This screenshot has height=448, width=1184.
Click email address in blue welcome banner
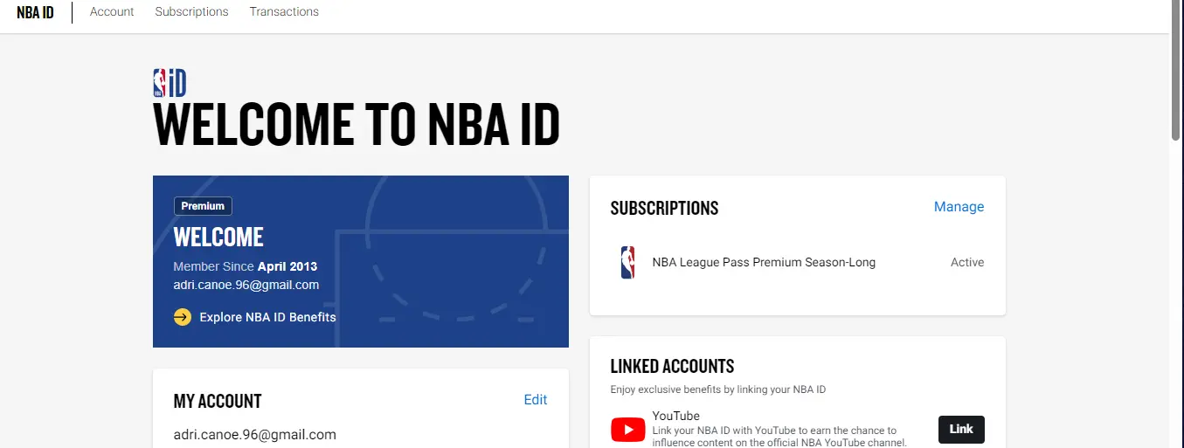246,285
